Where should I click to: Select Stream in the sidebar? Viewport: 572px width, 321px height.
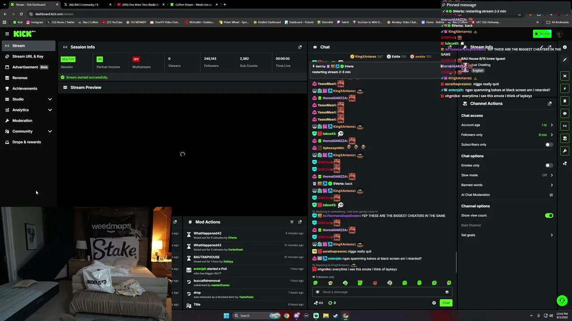pos(29,45)
